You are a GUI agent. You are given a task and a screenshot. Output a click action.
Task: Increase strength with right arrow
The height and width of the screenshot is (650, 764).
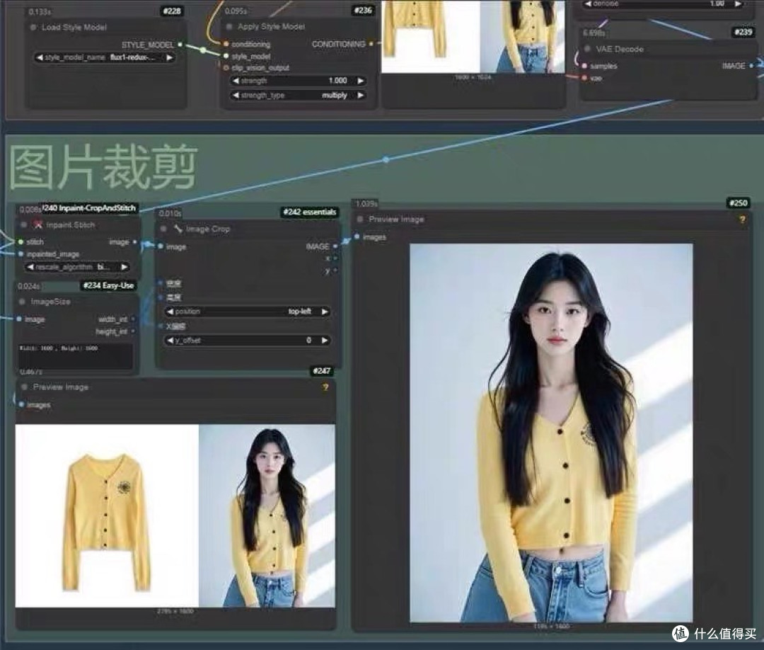(361, 81)
